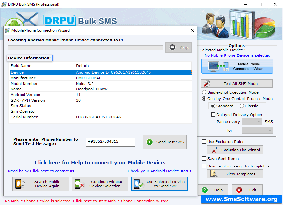This screenshot has height=205, width=283.
Task: Click the PC-to-phone connection icon
Action: (x=219, y=66)
